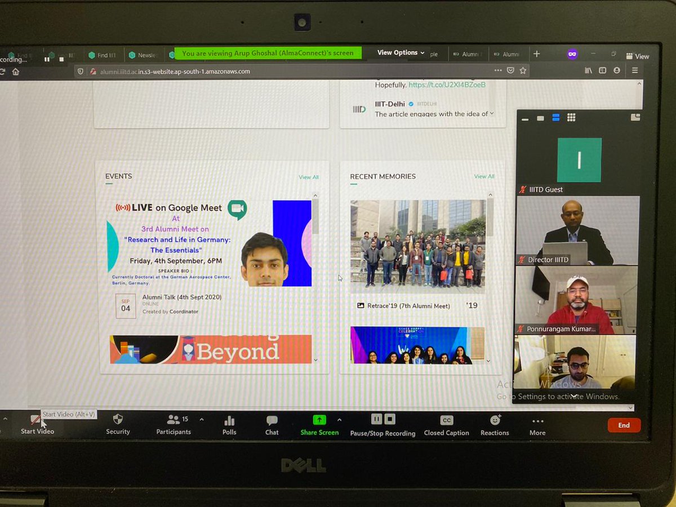Pause recording from the top-left indicator
Viewport: 676px width, 507px height.
47,59
